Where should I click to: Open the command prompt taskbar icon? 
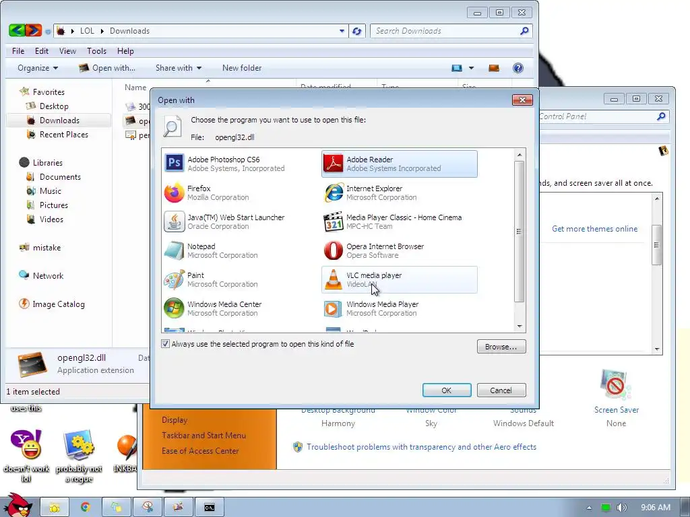tap(209, 508)
